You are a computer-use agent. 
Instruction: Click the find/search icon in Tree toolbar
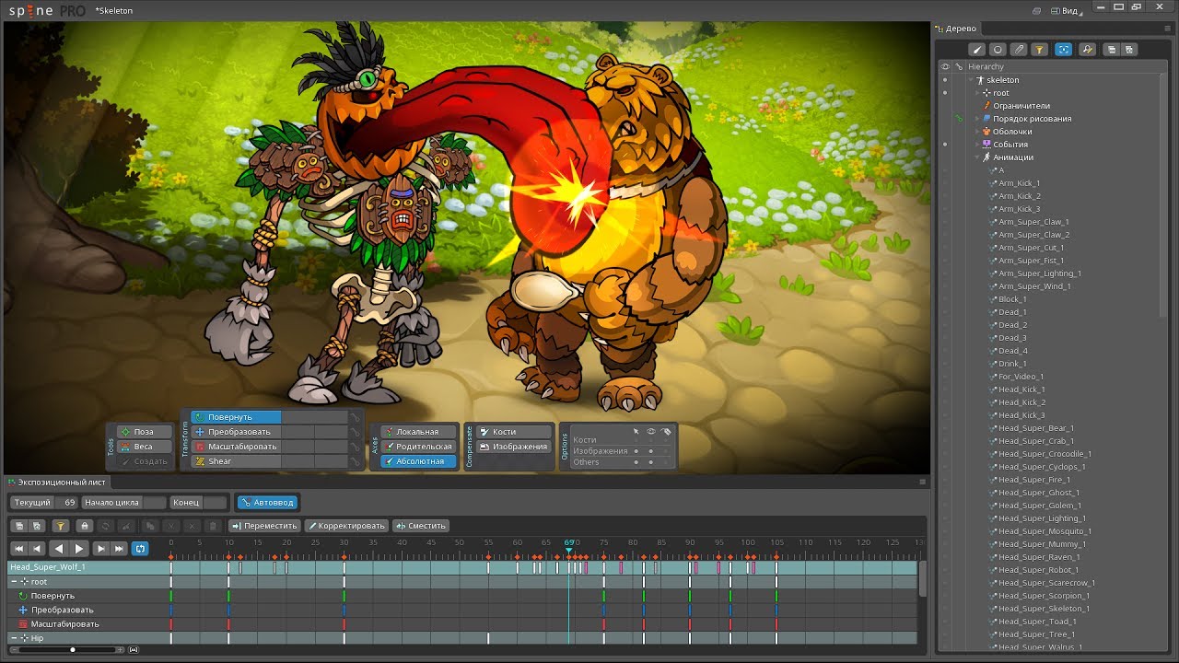(1087, 50)
